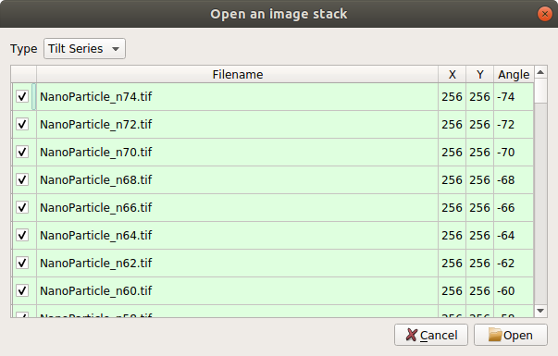Image resolution: width=558 pixels, height=356 pixels.
Task: Open the Tilt Series type dropdown
Action: pyautogui.click(x=84, y=49)
